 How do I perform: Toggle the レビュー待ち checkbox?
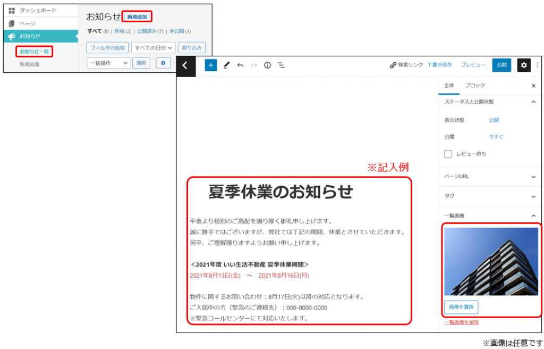click(x=448, y=154)
